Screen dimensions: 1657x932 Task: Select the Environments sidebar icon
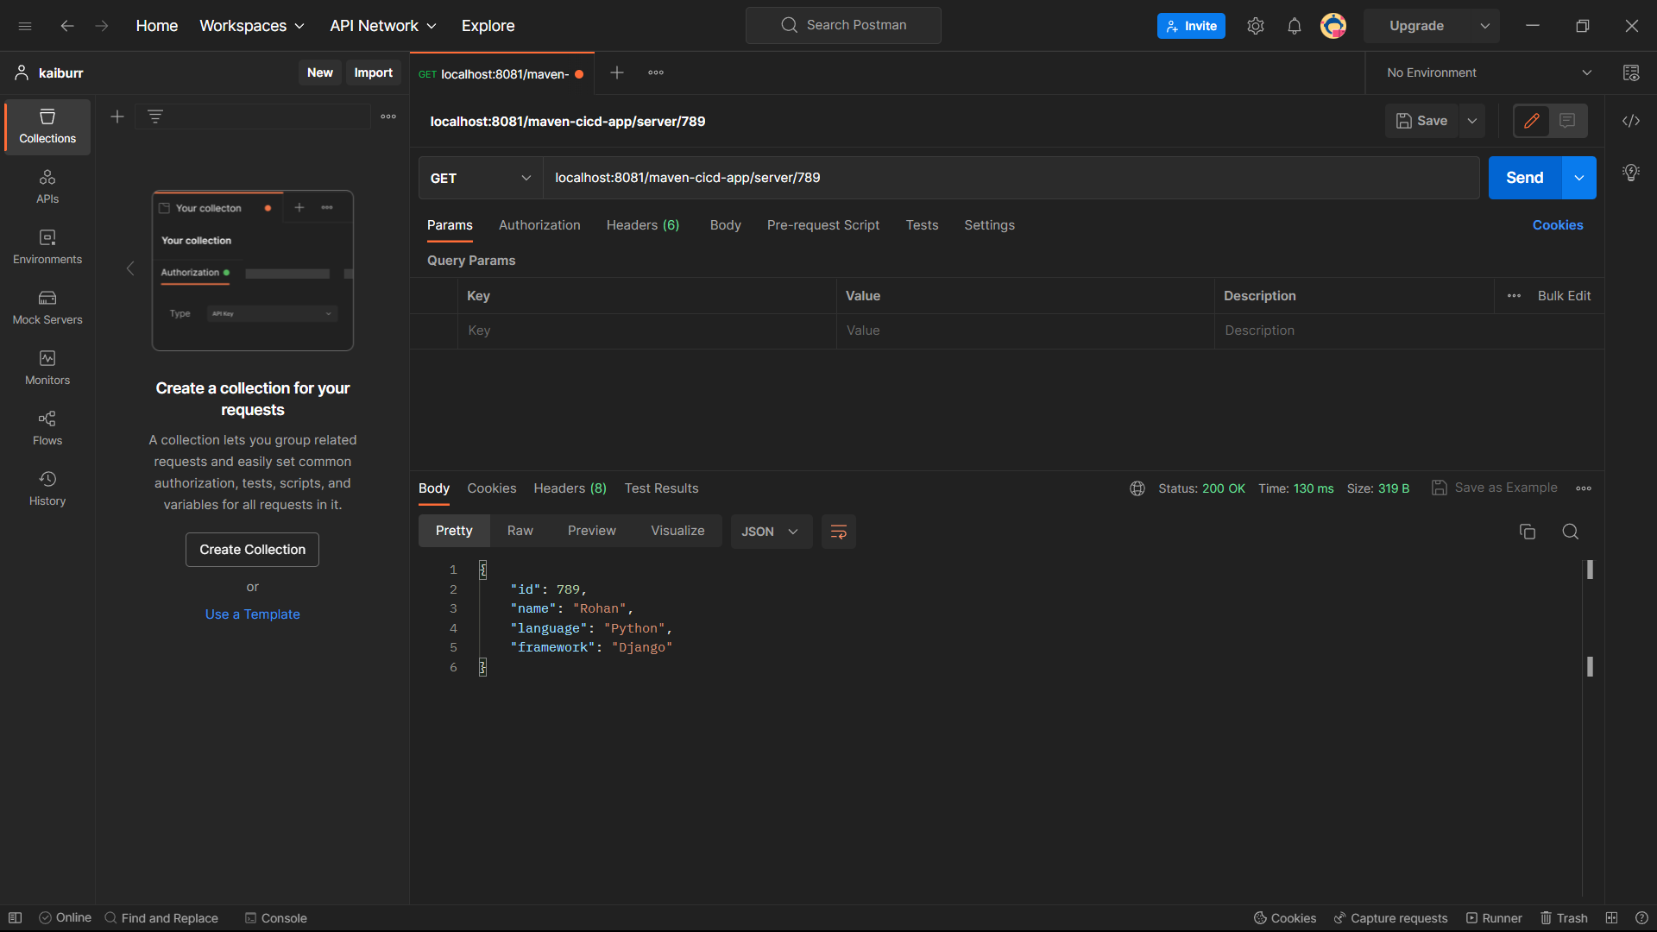click(x=47, y=248)
